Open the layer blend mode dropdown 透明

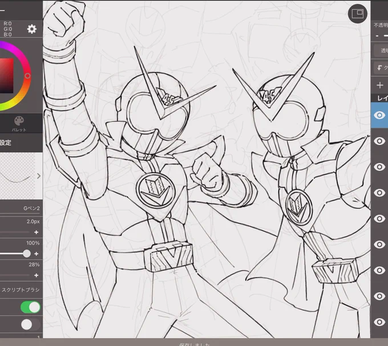coord(381,50)
